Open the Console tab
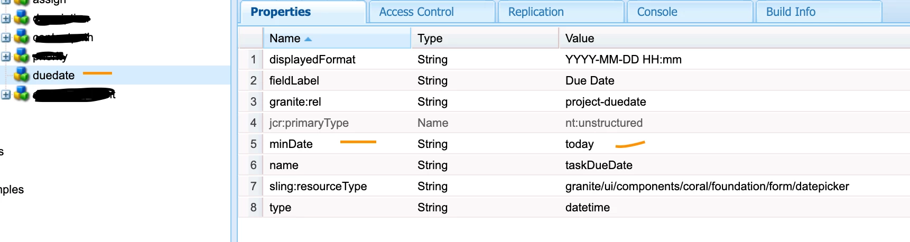This screenshot has width=910, height=242. [657, 12]
